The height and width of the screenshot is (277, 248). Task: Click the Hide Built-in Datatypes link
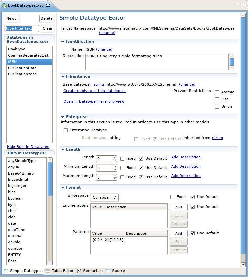pyautogui.click(x=28, y=147)
